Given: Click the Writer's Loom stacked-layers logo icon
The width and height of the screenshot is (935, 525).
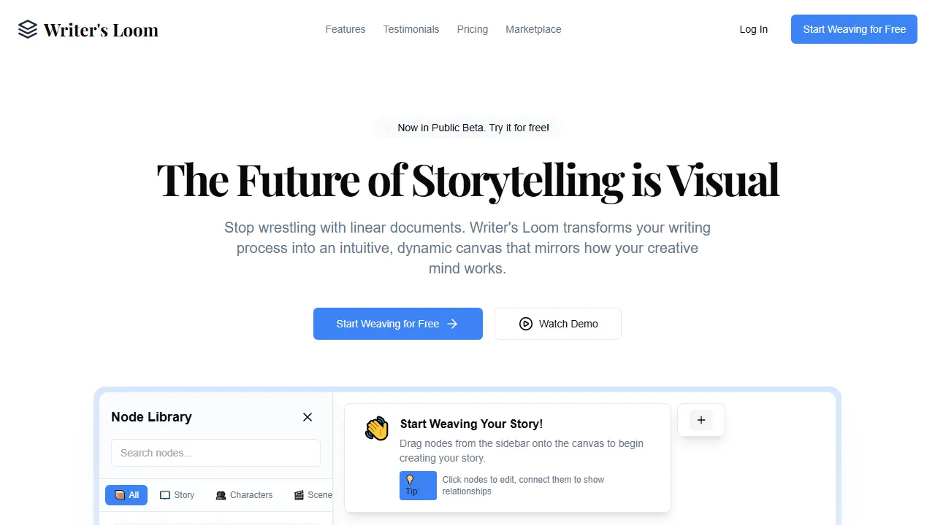Looking at the screenshot, I should (x=27, y=29).
